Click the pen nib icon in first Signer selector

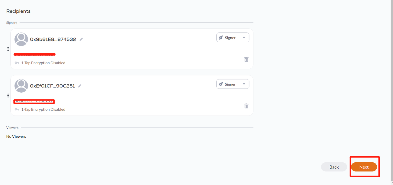pos(221,38)
